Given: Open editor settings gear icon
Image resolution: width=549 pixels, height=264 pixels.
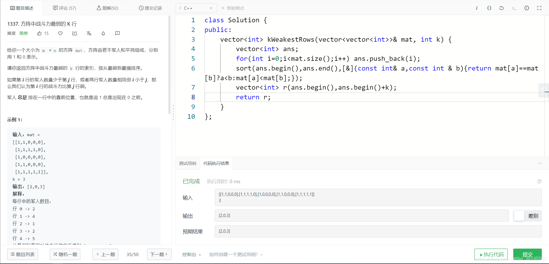Looking at the screenshot, I should click(x=527, y=8).
